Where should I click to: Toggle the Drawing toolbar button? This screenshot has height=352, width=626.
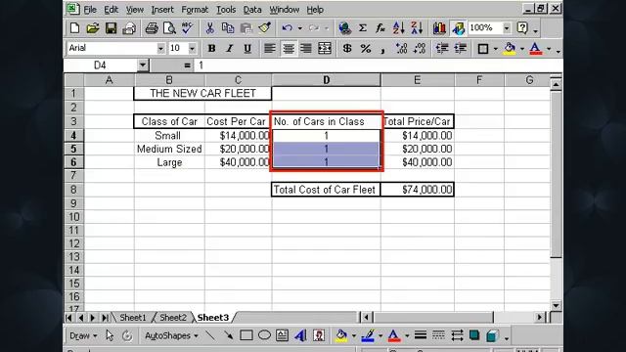click(x=458, y=28)
